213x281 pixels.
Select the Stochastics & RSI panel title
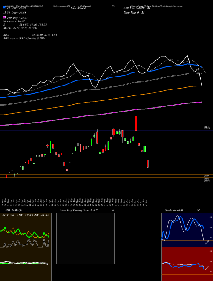[x=182, y=210]
